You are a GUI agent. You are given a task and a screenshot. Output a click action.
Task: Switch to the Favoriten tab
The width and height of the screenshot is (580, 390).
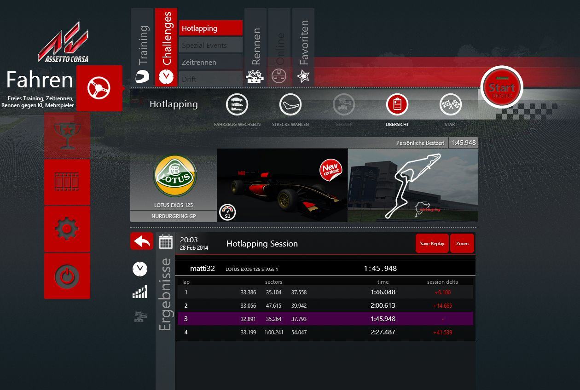303,47
